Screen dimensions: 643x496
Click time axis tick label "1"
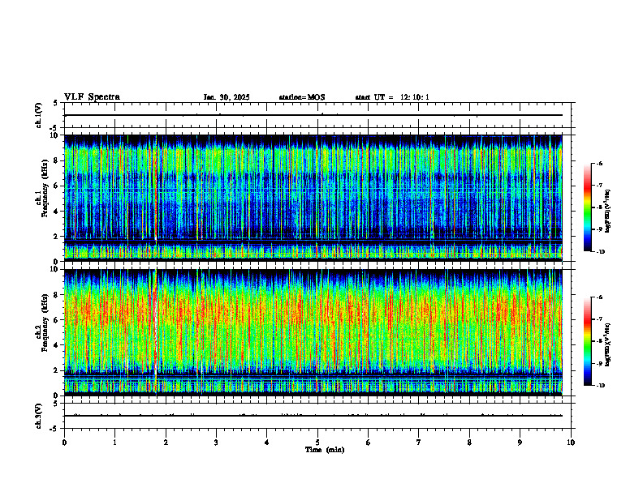(114, 443)
